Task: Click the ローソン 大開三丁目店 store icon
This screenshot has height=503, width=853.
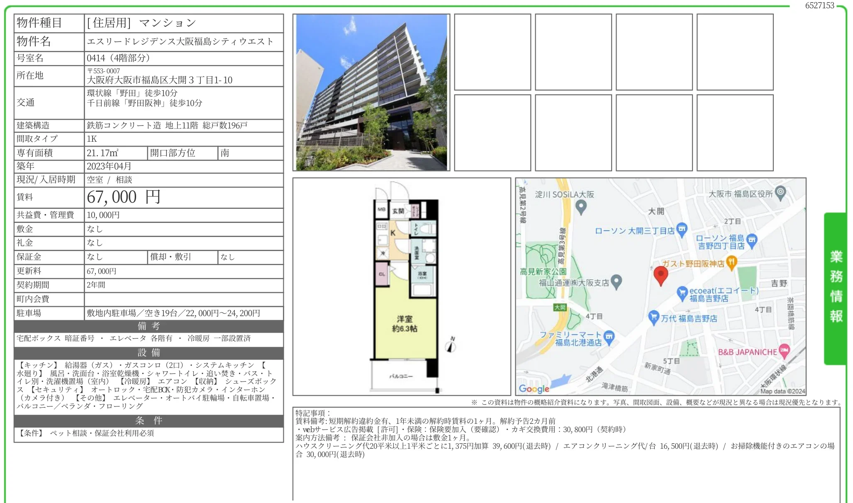Action: (682, 230)
